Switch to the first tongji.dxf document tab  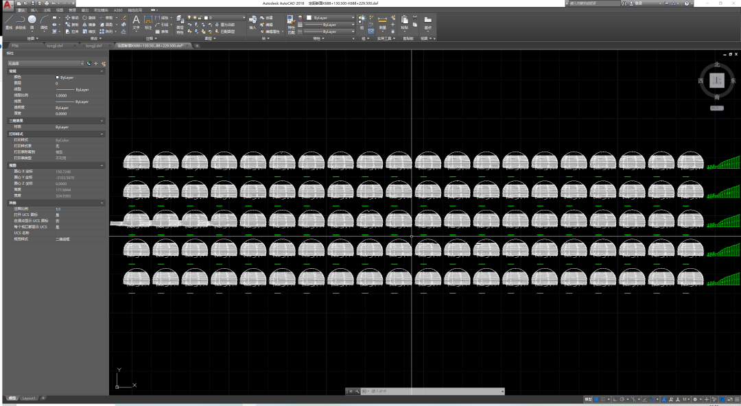pyautogui.click(x=54, y=46)
